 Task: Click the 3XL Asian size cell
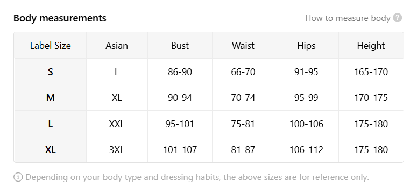coord(117,149)
